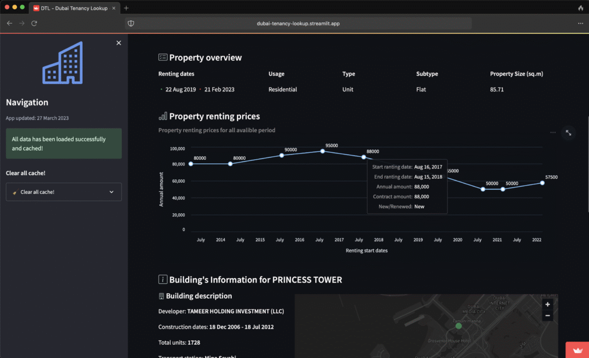Viewport: 589px width, 358px height.
Task: Click the 57500 data point on chart
Action: click(542, 183)
